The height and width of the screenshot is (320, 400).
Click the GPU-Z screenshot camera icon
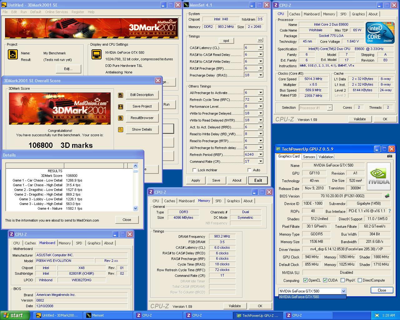click(389, 156)
